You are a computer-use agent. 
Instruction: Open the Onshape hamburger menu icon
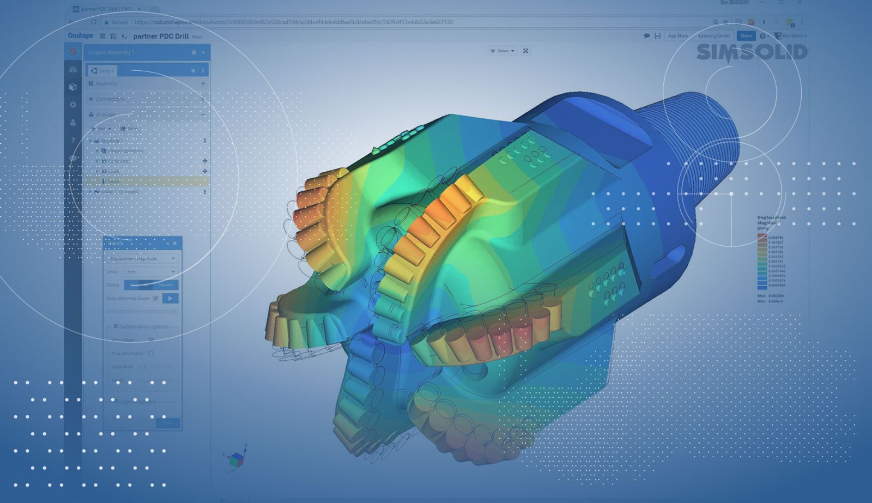pos(102,36)
